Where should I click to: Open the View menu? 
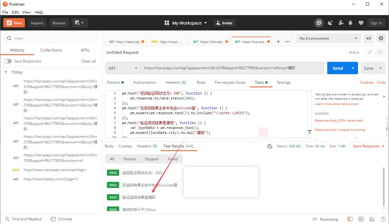click(x=27, y=12)
